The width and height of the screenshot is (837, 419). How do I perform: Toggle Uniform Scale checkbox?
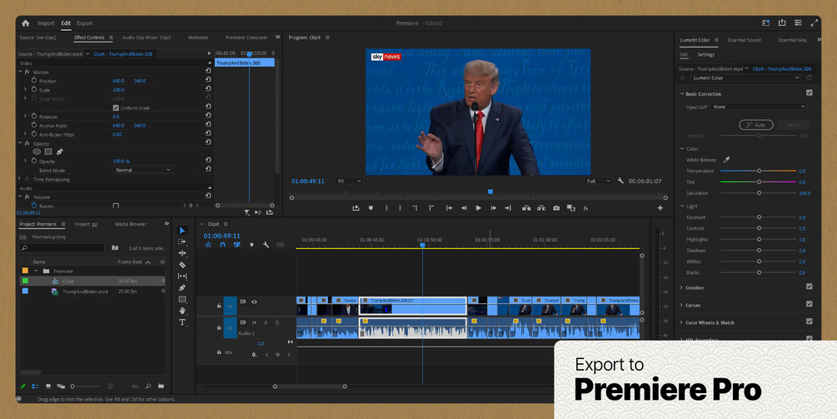(x=116, y=107)
